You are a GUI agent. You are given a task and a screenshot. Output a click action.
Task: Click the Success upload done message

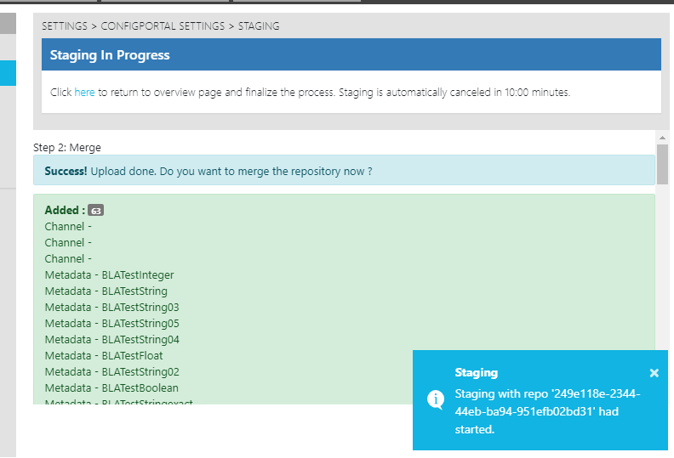pos(208,171)
